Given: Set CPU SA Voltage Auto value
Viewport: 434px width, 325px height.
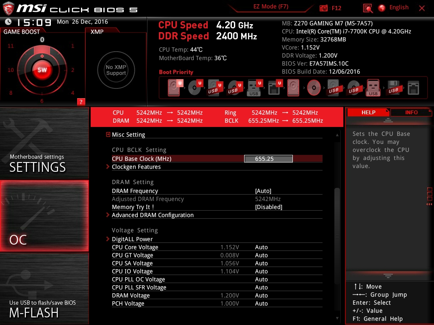Looking at the screenshot, I should click(x=261, y=263).
